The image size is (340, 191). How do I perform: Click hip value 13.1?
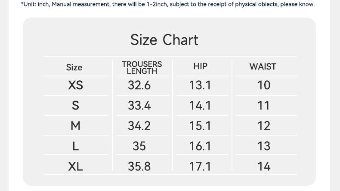pyautogui.click(x=200, y=85)
